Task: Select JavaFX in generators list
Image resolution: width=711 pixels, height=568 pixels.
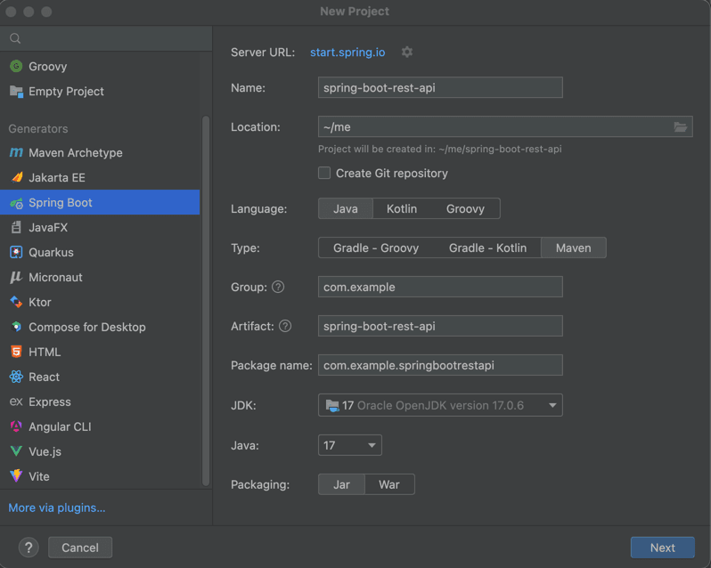Action: click(x=100, y=227)
